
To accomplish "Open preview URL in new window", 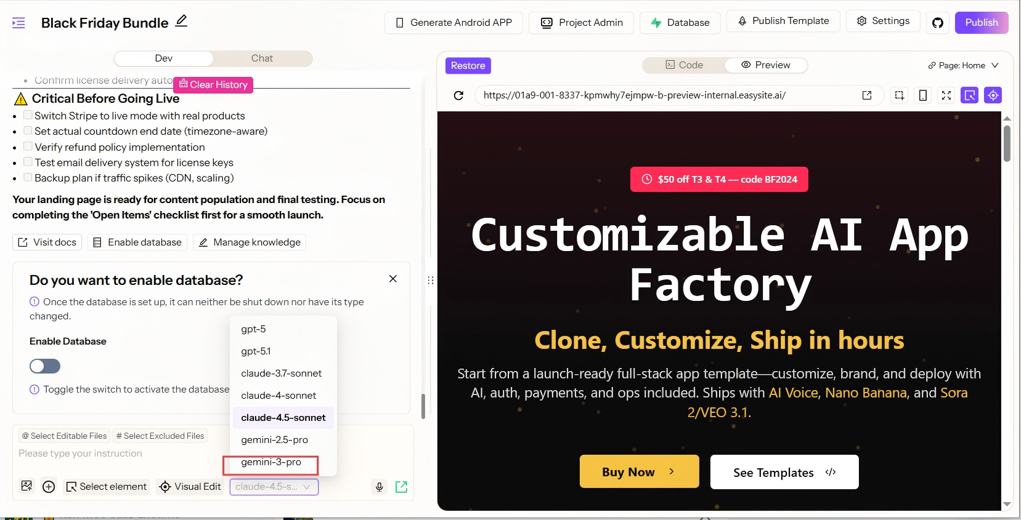I will click(867, 95).
